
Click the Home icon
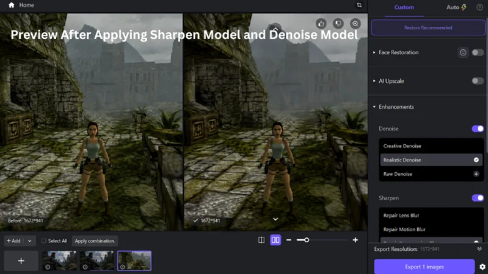tap(12, 5)
